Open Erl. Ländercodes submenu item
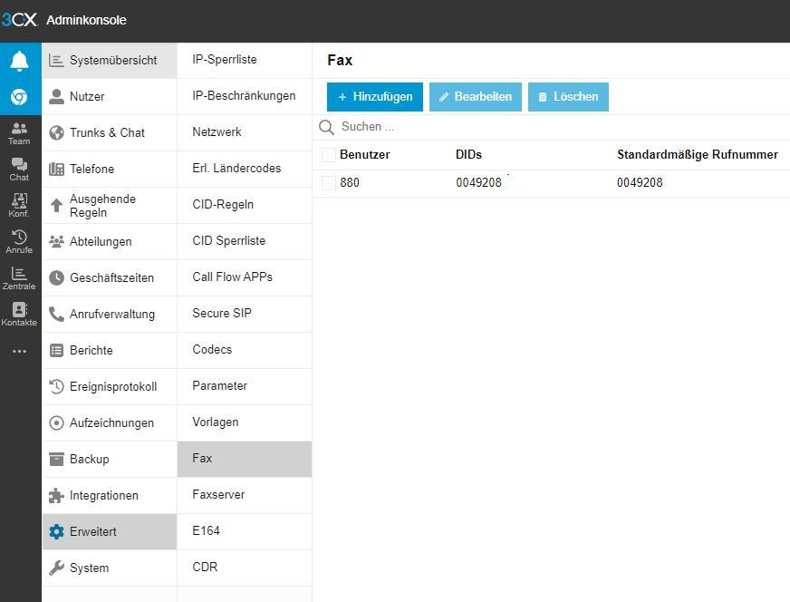The image size is (790, 602). [245, 169]
